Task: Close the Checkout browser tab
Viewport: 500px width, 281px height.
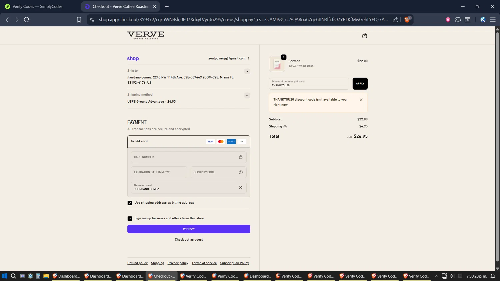Action: click(155, 6)
